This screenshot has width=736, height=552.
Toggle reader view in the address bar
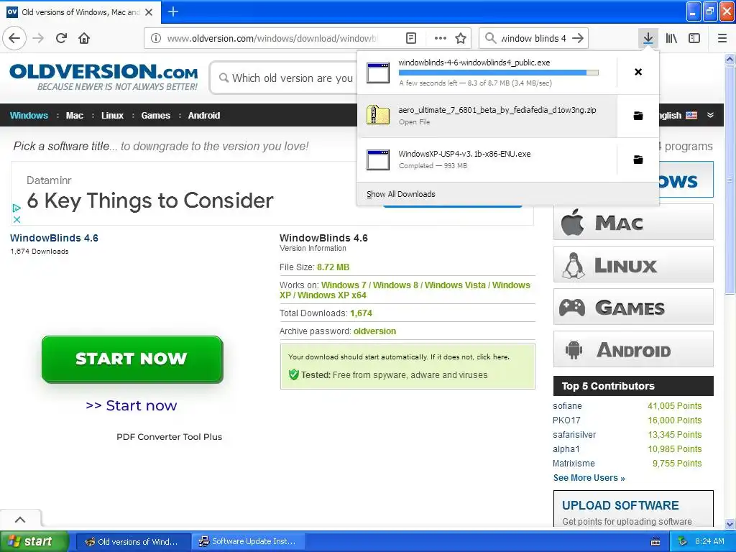pos(410,38)
